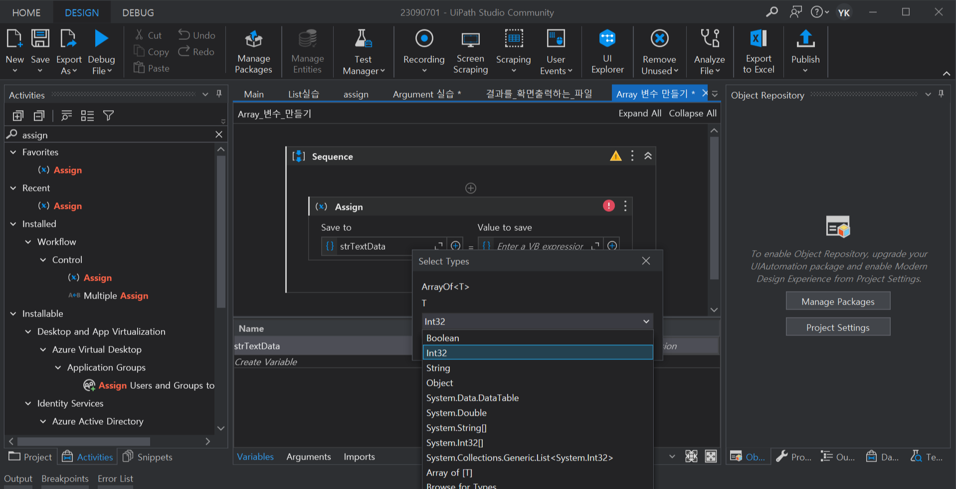Collapse the Installed tree node
The width and height of the screenshot is (956, 489).
coord(13,224)
